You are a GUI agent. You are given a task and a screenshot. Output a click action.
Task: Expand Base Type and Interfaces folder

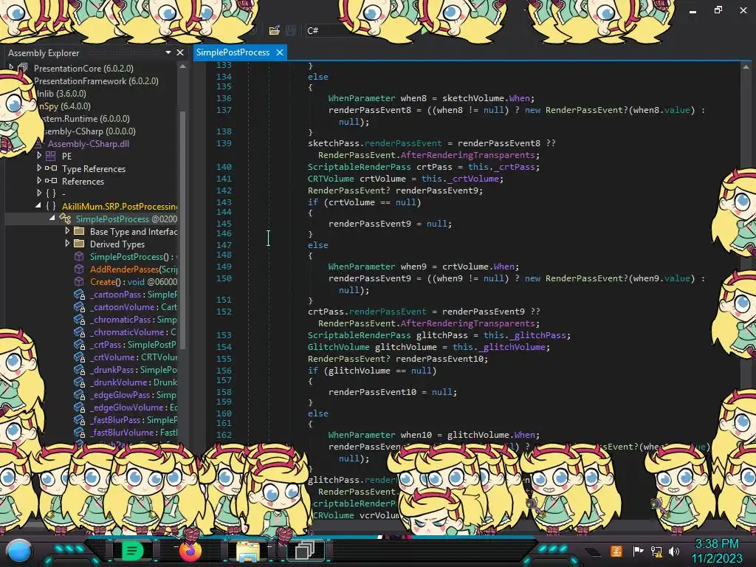[x=67, y=230]
